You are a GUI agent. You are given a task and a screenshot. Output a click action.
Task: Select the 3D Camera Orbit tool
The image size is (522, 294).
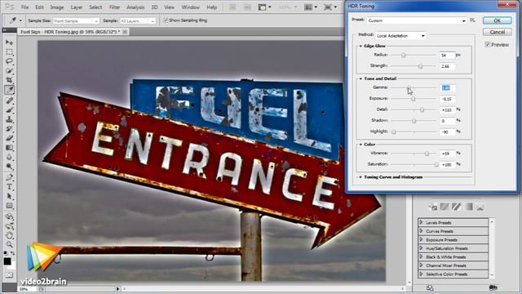(x=9, y=226)
